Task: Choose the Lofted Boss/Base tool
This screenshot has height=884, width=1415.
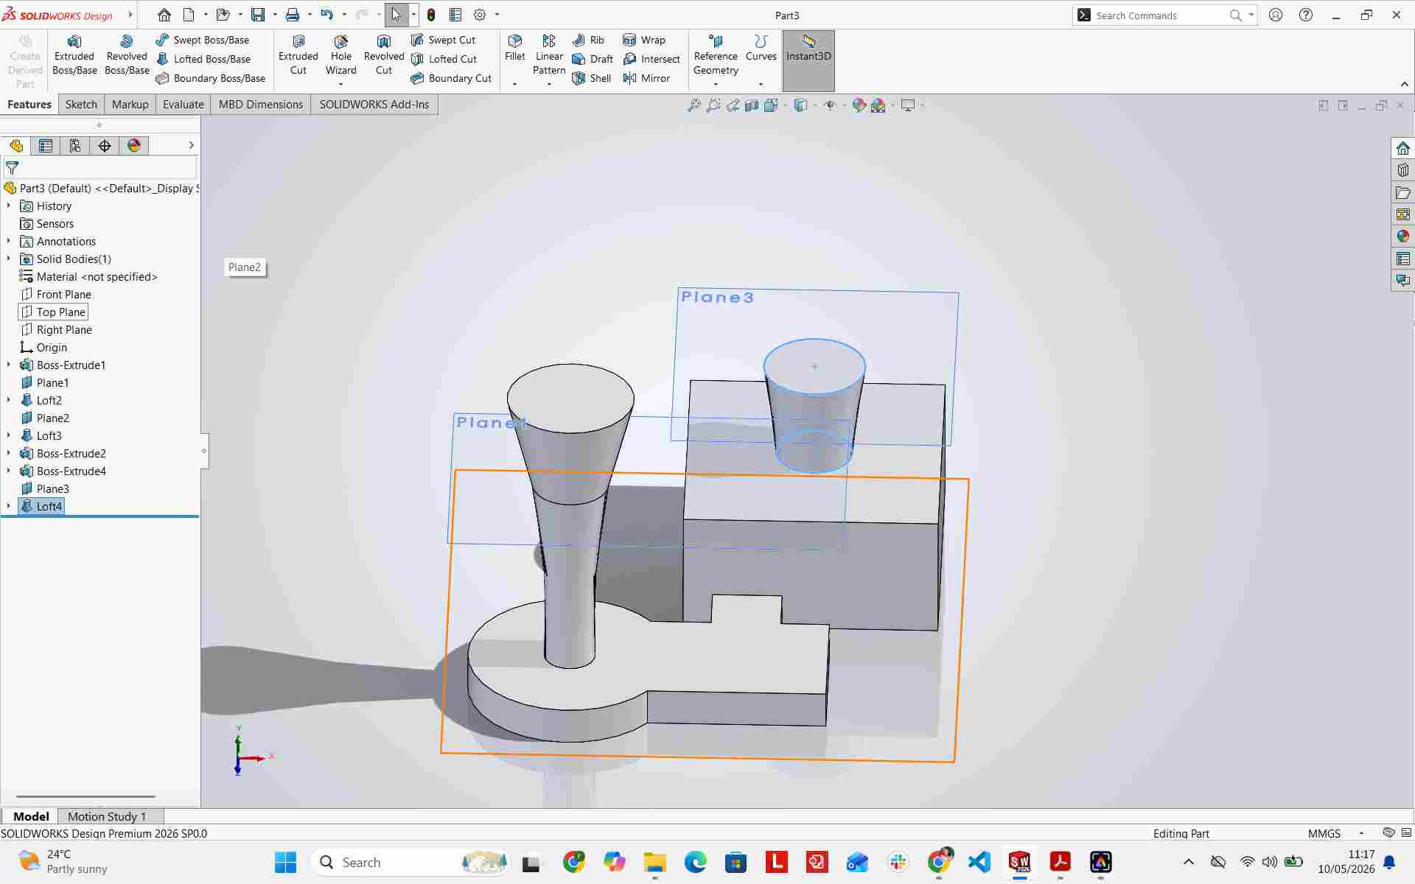Action: pyautogui.click(x=203, y=59)
